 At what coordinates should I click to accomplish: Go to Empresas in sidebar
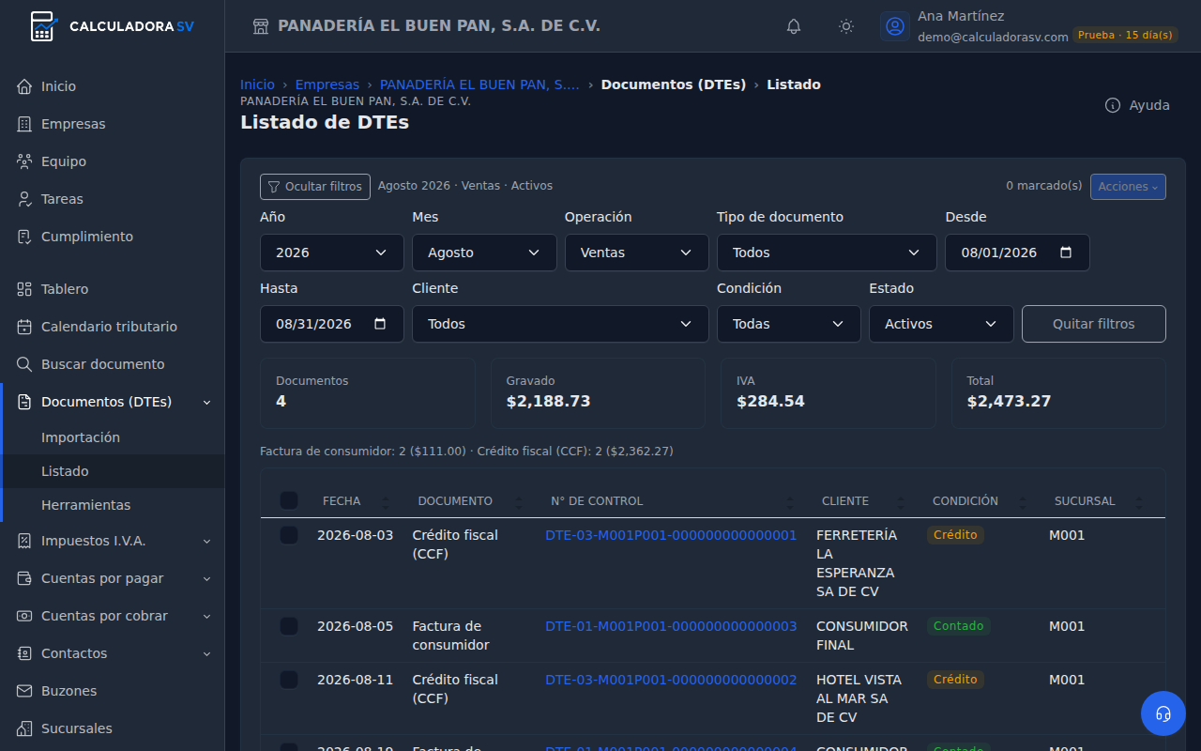[x=113, y=124]
